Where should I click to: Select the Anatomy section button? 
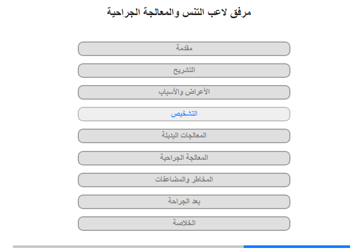pyautogui.click(x=184, y=71)
